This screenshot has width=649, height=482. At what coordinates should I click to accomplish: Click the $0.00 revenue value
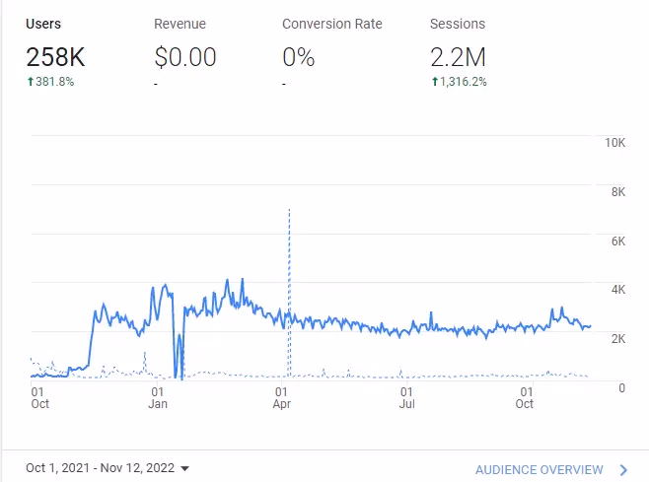pos(185,57)
